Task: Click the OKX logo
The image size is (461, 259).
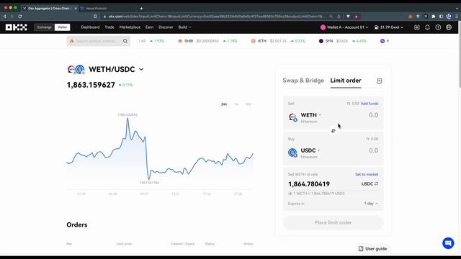Action: [x=17, y=27]
